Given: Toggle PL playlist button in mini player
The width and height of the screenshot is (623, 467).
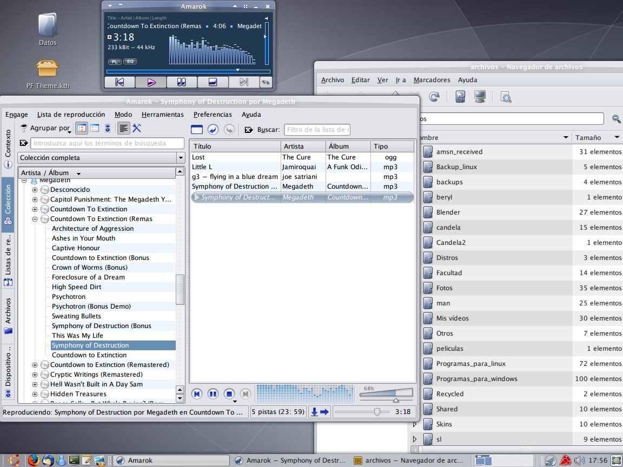Looking at the screenshot, I should point(115,62).
